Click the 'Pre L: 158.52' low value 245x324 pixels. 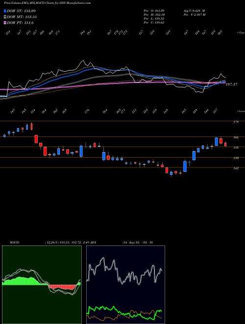[154, 19]
